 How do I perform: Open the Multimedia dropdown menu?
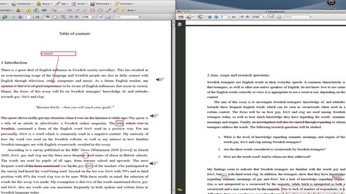[101, 4]
